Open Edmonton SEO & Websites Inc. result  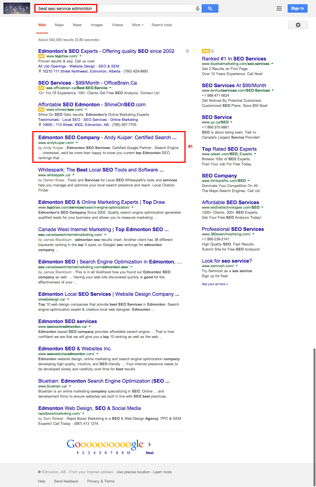(75, 349)
